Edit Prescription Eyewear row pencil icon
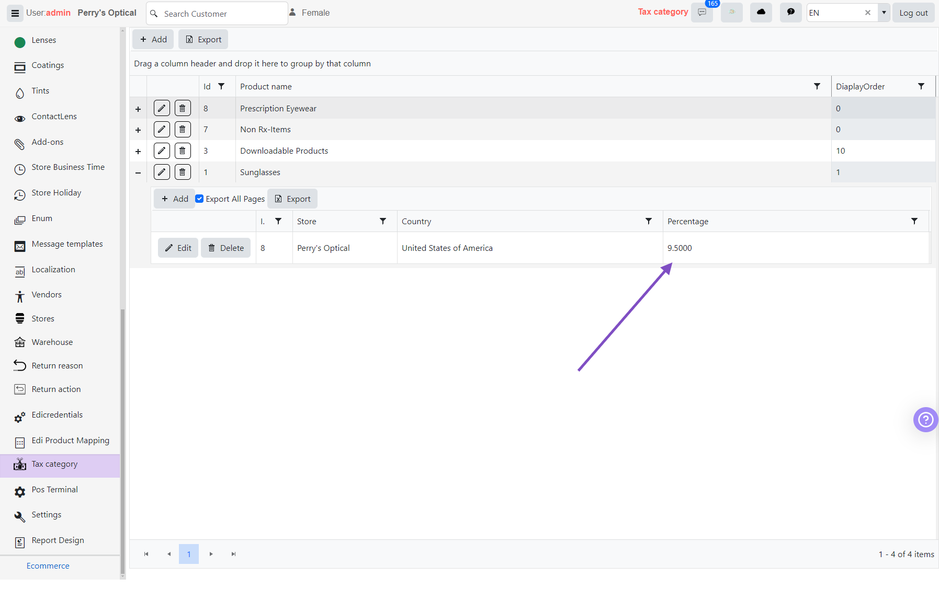 [x=162, y=108]
